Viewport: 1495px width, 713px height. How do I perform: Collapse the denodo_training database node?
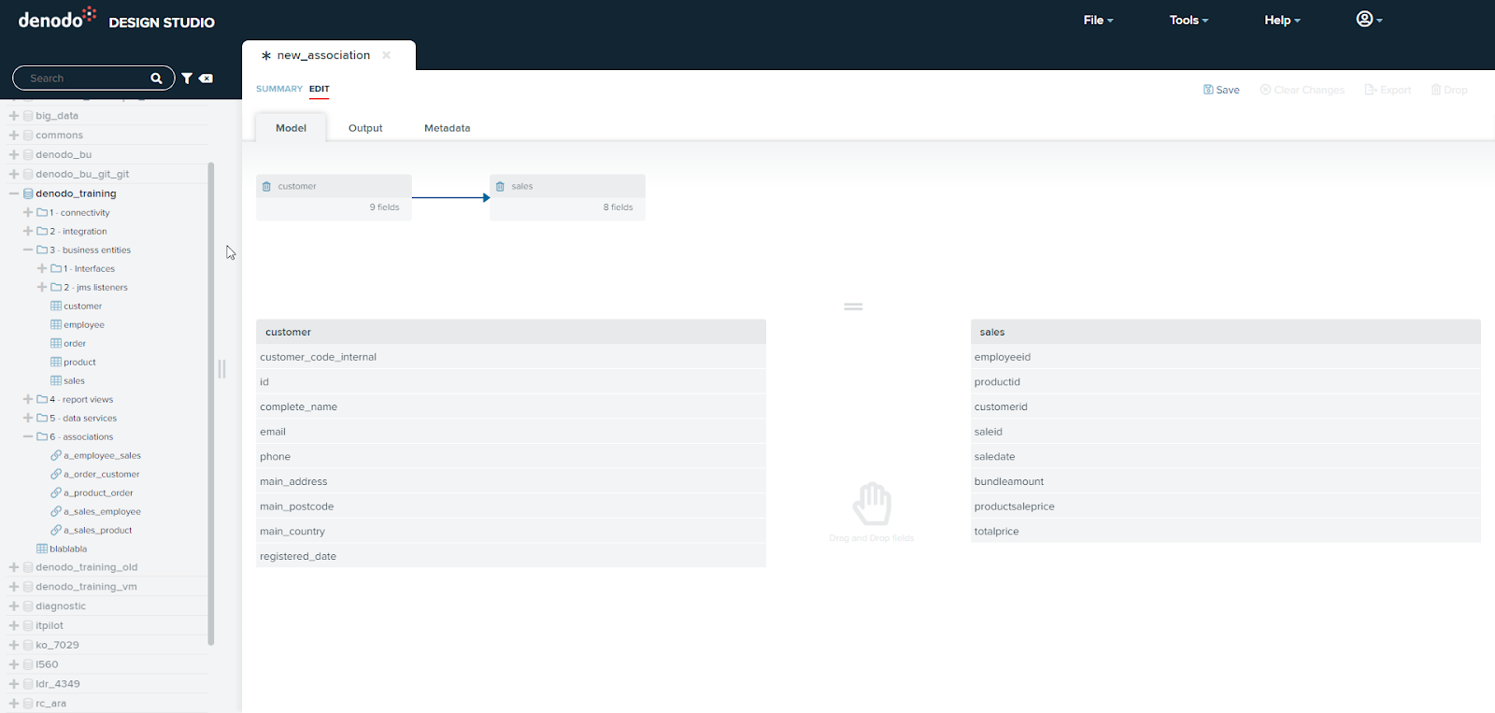[x=14, y=193]
